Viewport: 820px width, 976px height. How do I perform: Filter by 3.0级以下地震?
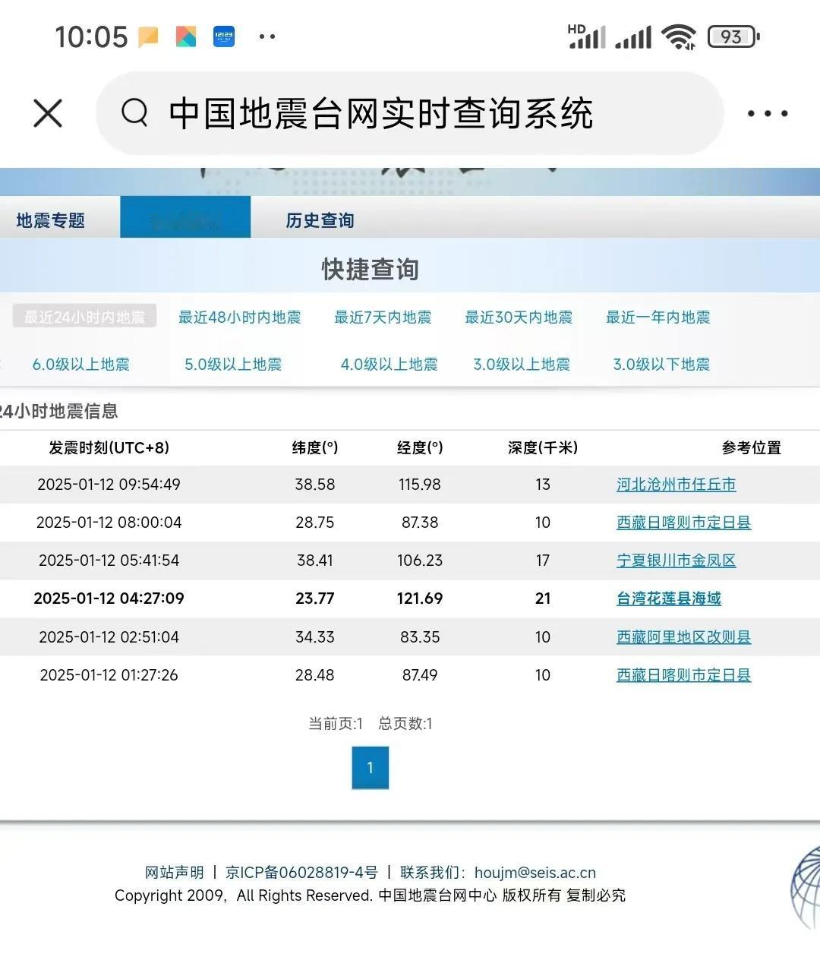pyautogui.click(x=661, y=364)
